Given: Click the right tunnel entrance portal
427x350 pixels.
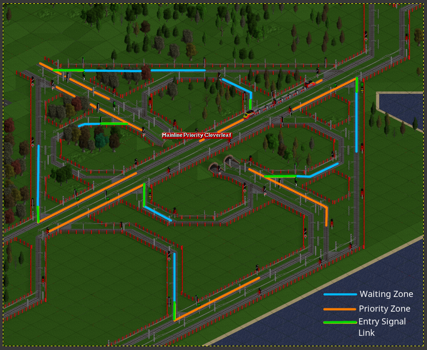Looking at the screenshot, I should pyautogui.click(x=230, y=161).
